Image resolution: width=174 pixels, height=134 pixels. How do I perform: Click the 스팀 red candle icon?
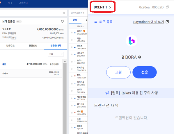point(75,119)
